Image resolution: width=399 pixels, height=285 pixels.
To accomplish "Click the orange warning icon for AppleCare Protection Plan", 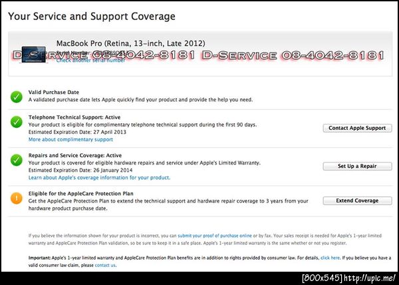I will tap(17, 198).
